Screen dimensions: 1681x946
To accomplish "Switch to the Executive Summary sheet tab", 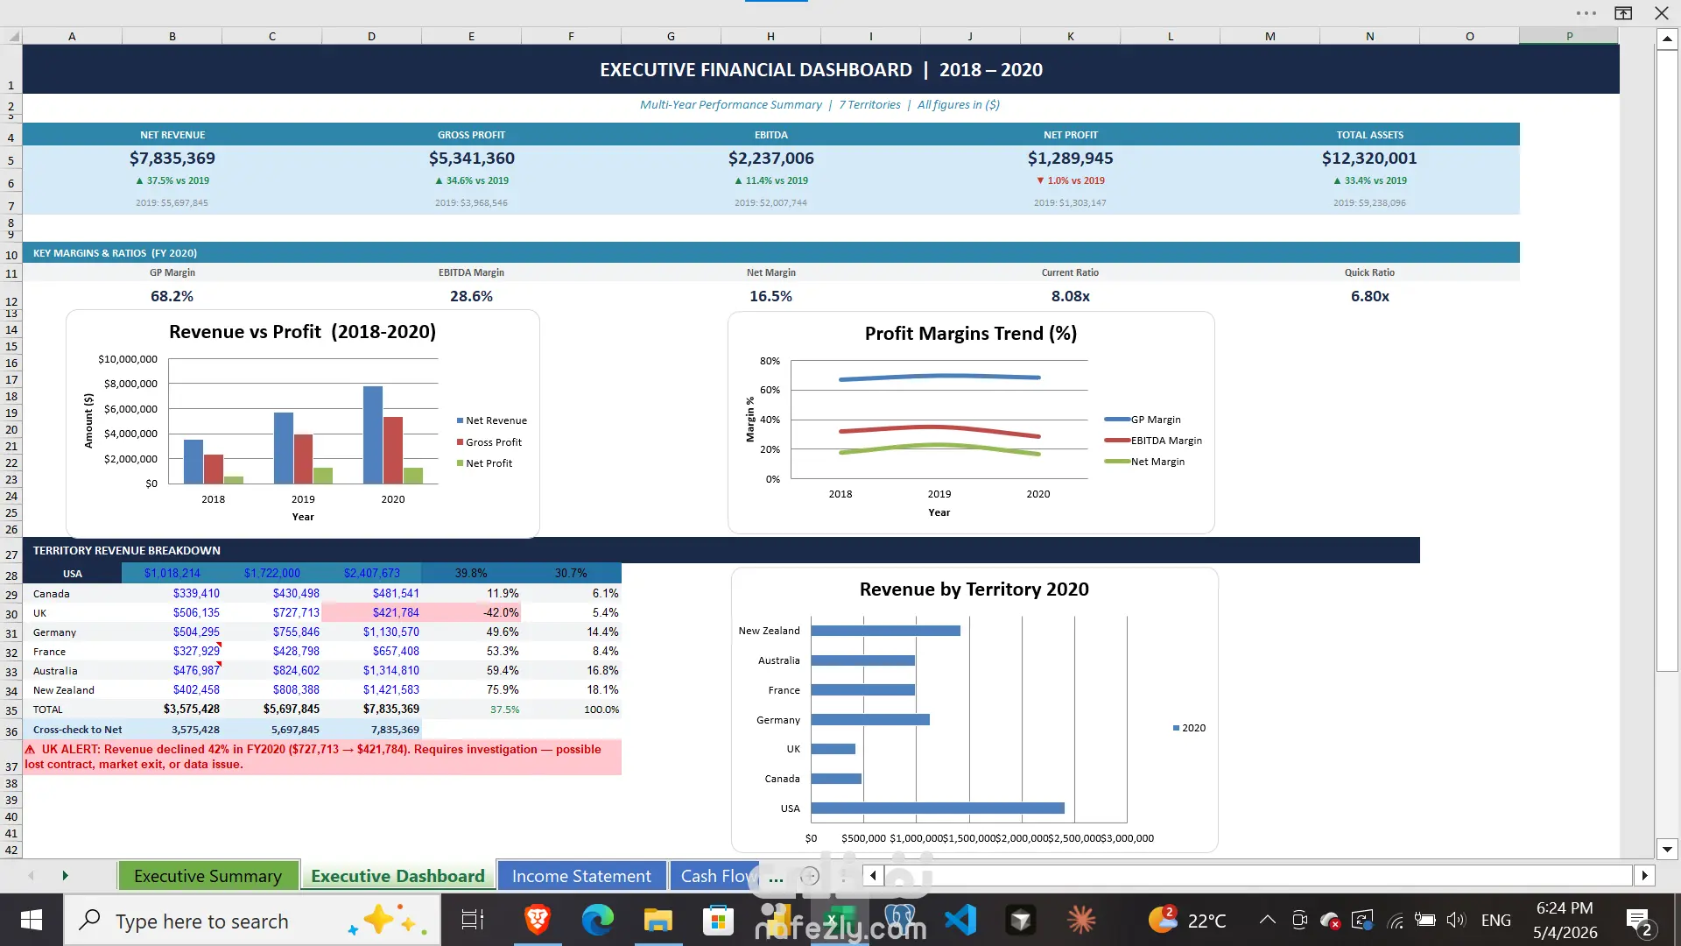I will point(208,876).
